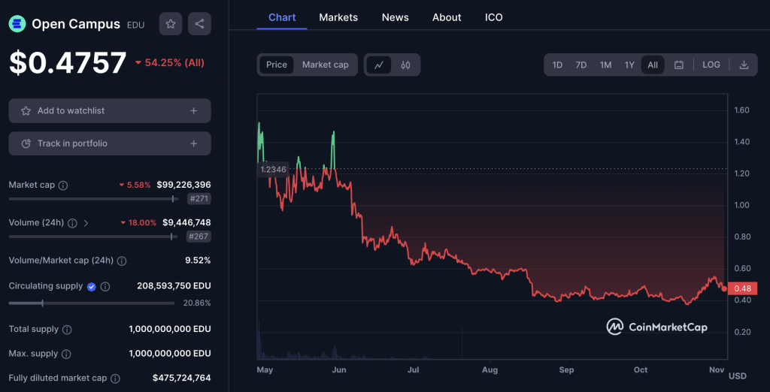Click the 18.00% volume change
Viewport: 770px width, 392px height.
point(138,223)
